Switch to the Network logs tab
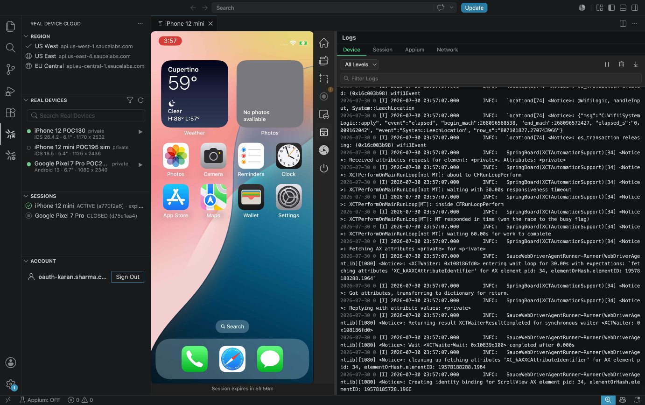This screenshot has height=405, width=645. coord(447,50)
